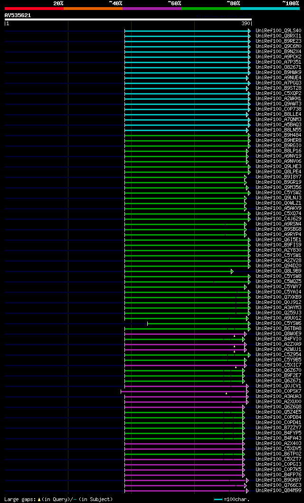Click the orange ~40% identity legend segment
Image resolution: width=304 pixels, height=503 pixels.
[x=93, y=9]
